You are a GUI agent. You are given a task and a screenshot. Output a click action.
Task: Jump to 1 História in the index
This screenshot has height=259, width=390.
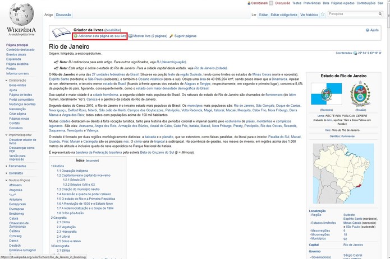(x=57, y=166)
